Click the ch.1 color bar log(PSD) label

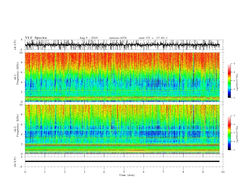coord(237,82)
